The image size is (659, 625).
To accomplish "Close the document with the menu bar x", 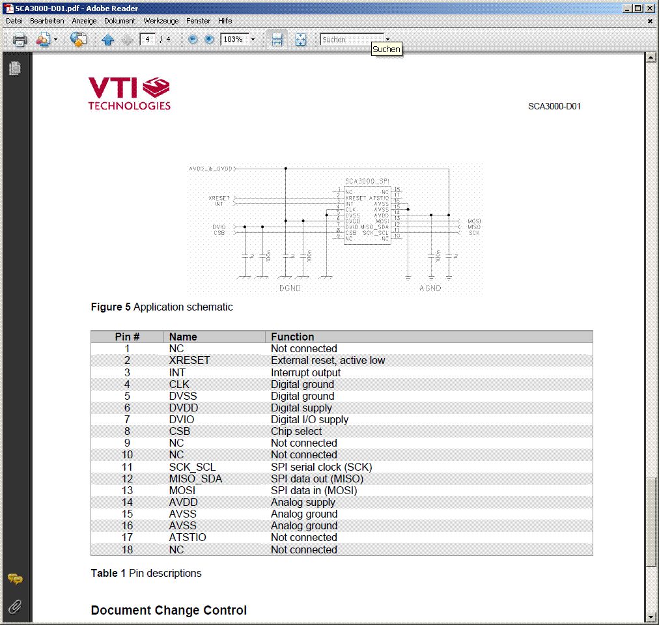I will (650, 21).
